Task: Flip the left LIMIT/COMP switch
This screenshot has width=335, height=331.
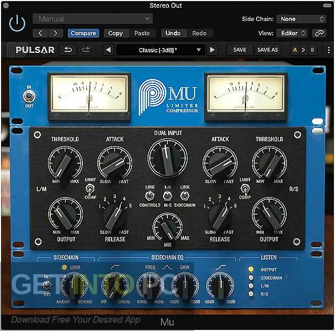Action: [x=90, y=189]
